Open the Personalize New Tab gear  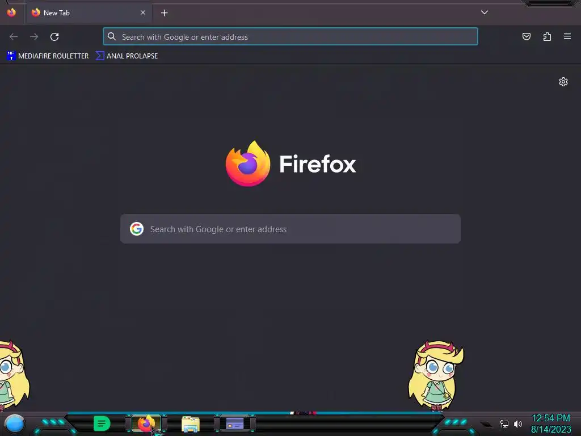click(x=563, y=82)
